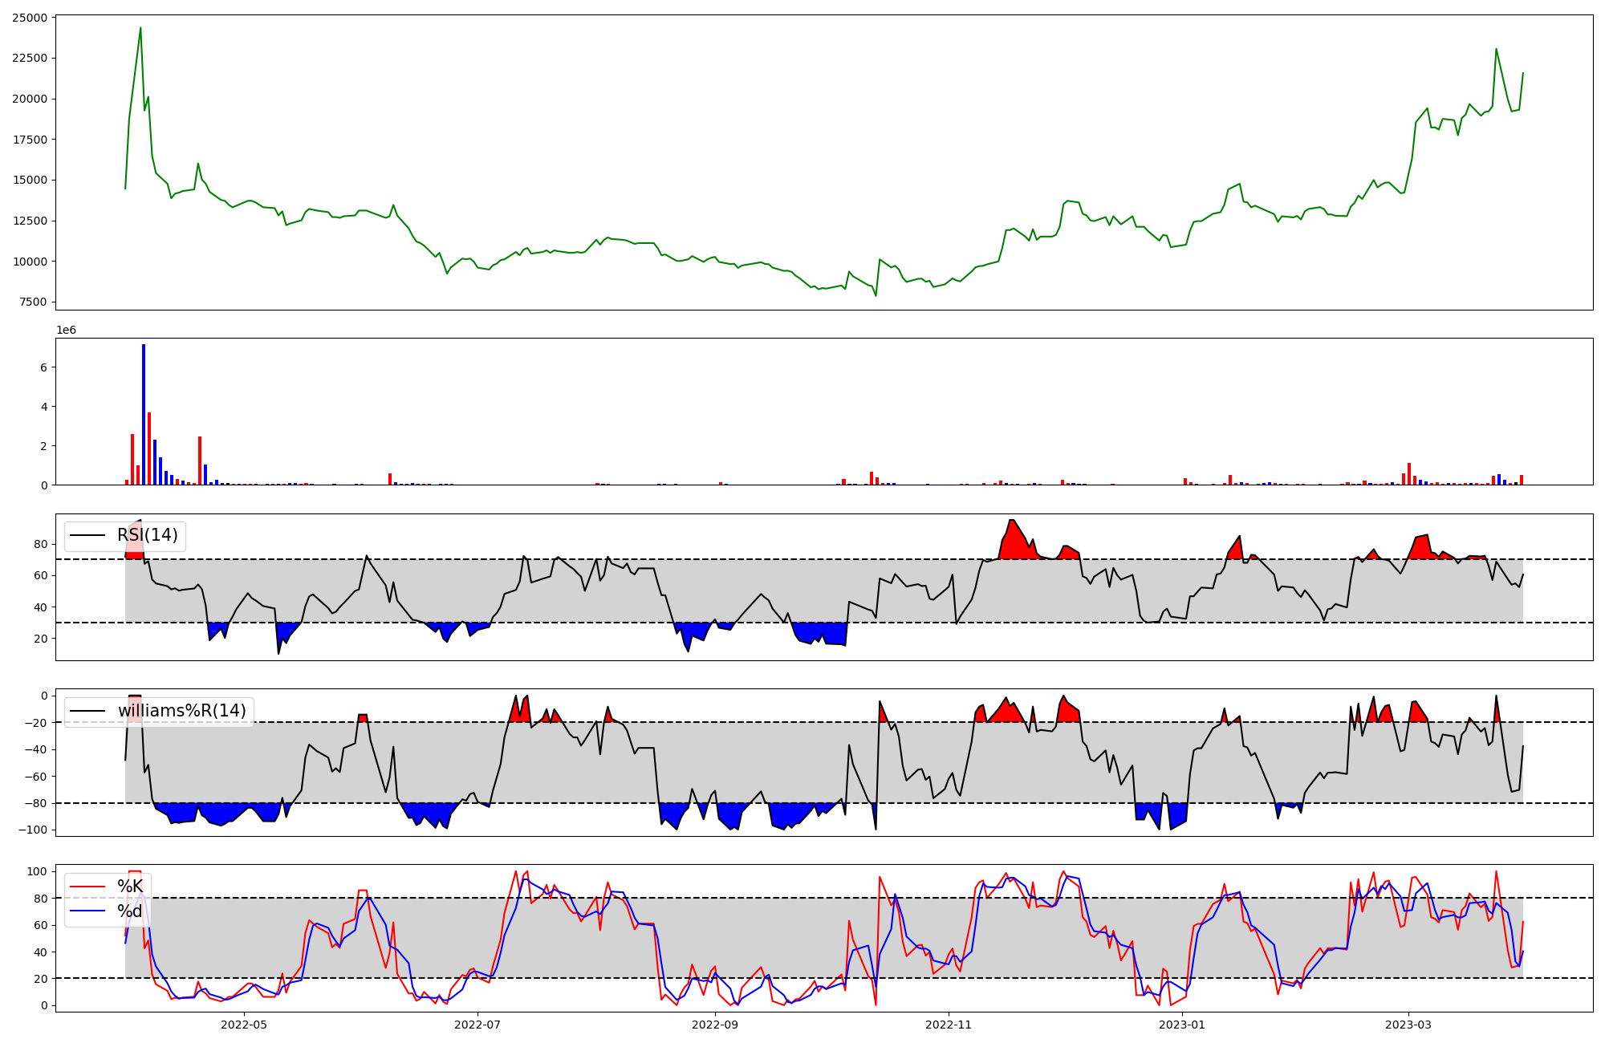This screenshot has height=1043, width=1605.
Task: Click the 25000 price axis label
Action: 30,18
